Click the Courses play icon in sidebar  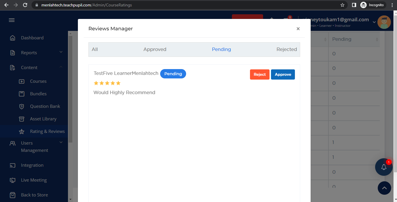pos(22,81)
